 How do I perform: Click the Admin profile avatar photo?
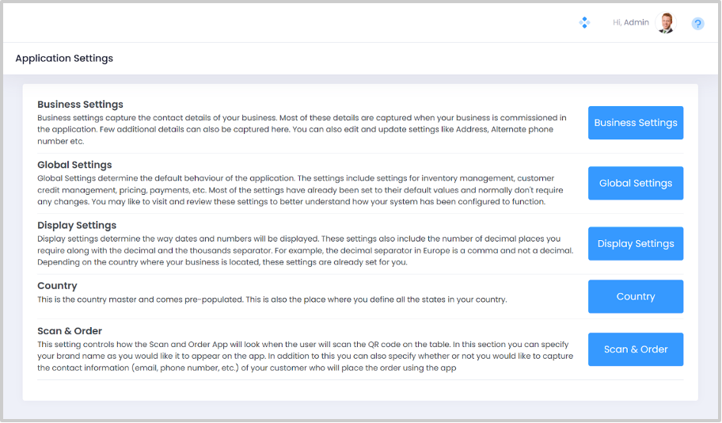point(666,23)
